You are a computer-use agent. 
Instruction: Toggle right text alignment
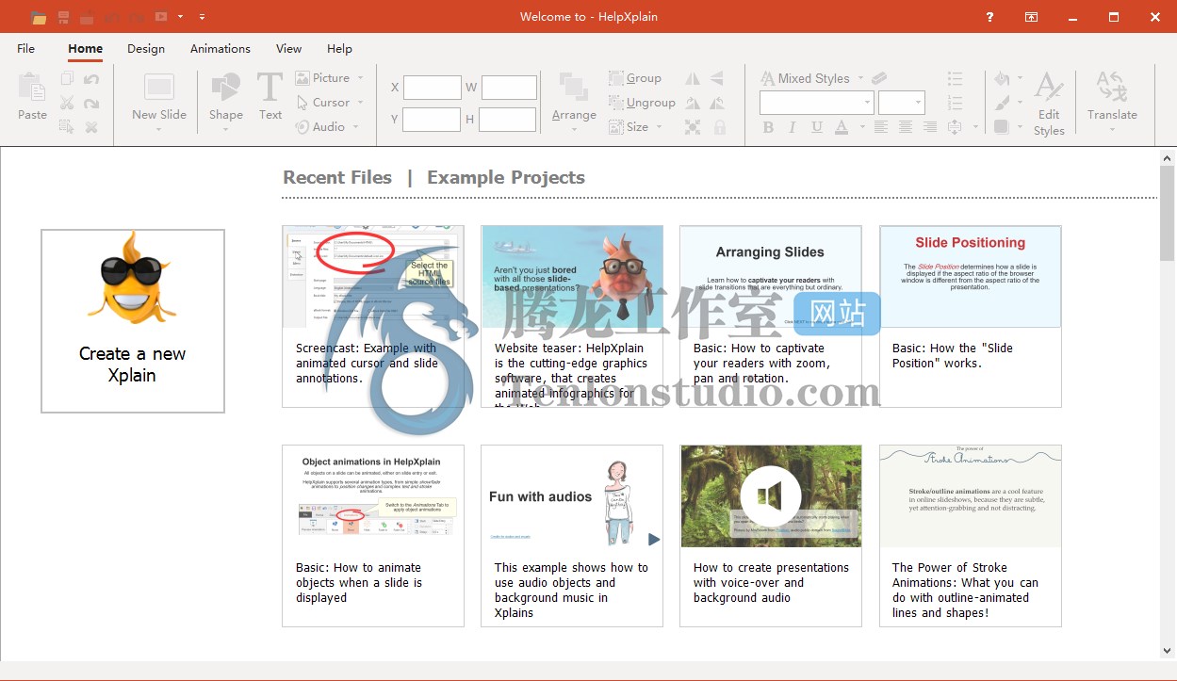930,127
